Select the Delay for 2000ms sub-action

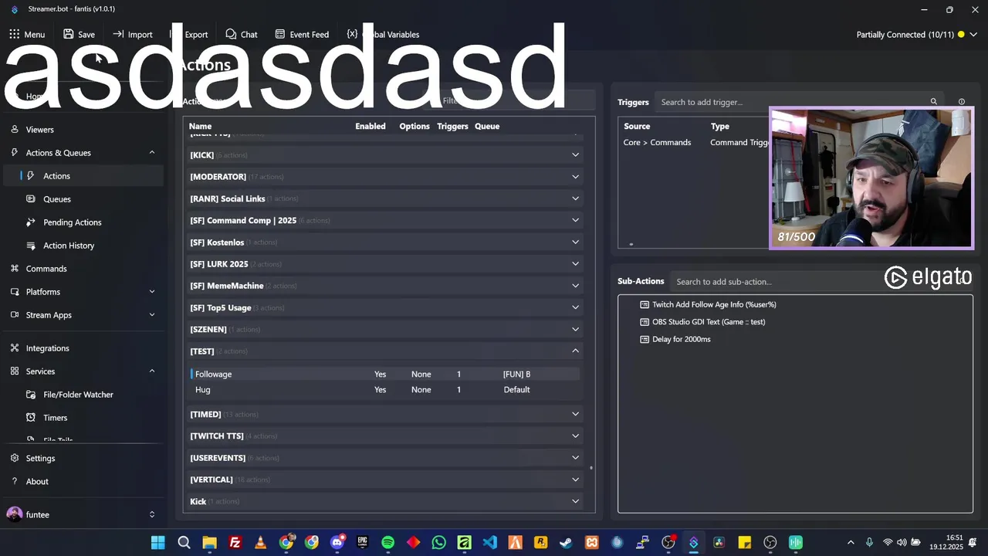pos(681,339)
